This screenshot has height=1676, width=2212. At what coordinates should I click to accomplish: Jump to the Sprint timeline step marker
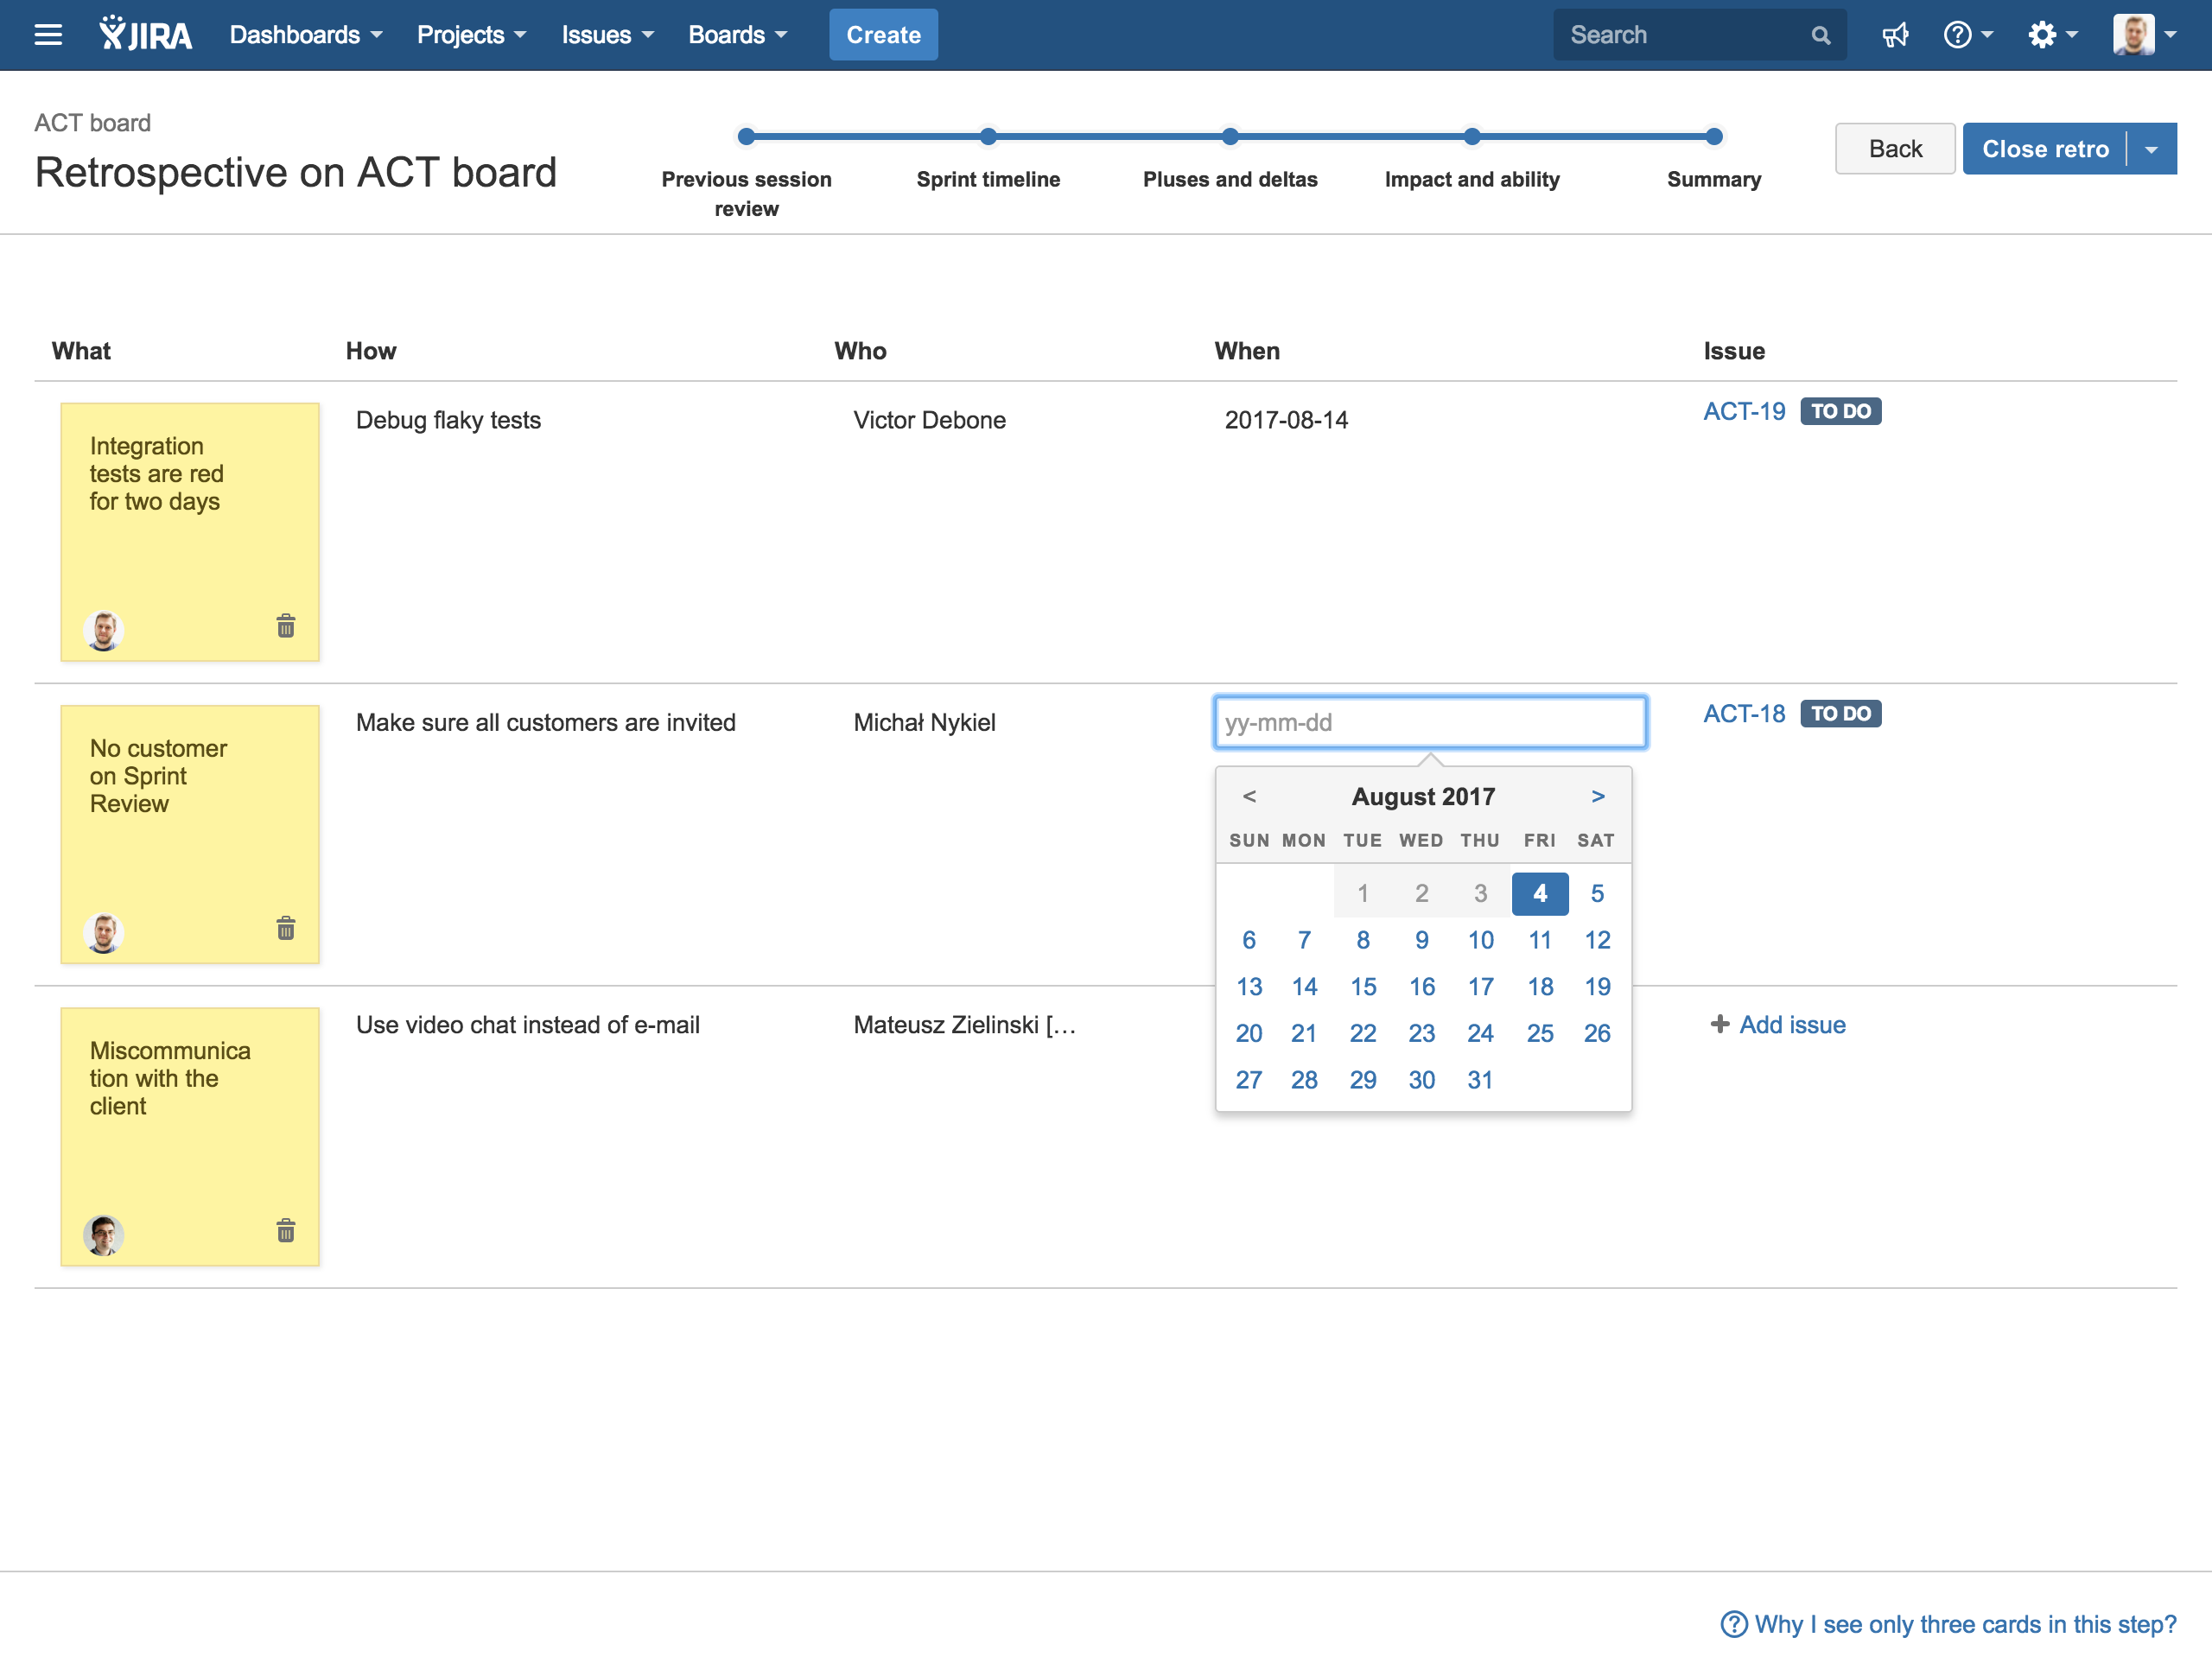pyautogui.click(x=988, y=137)
